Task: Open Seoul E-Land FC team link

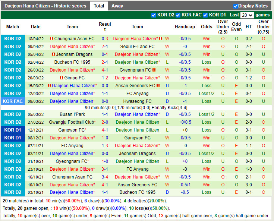Action: click(x=137, y=47)
